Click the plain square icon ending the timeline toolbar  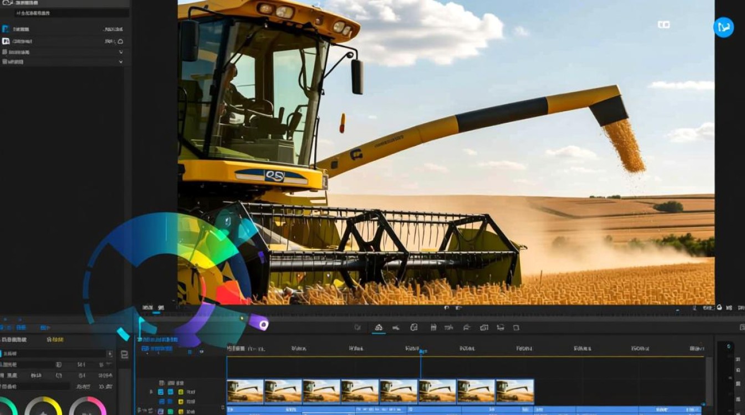click(516, 328)
